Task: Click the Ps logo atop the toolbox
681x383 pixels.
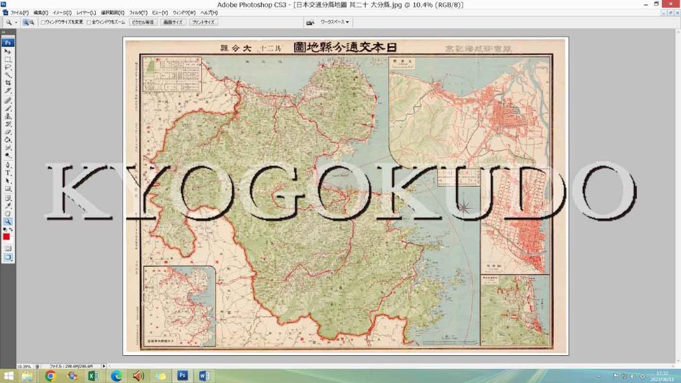Action: (8, 43)
